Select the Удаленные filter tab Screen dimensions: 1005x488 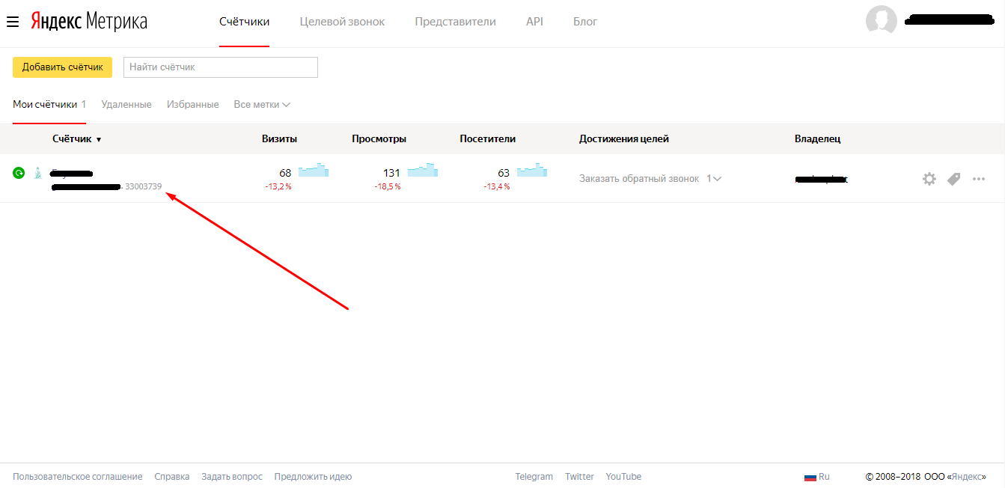[126, 105]
